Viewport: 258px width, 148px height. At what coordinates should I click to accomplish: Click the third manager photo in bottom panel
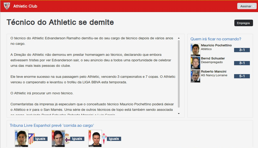pyautogui.click(x=95, y=139)
